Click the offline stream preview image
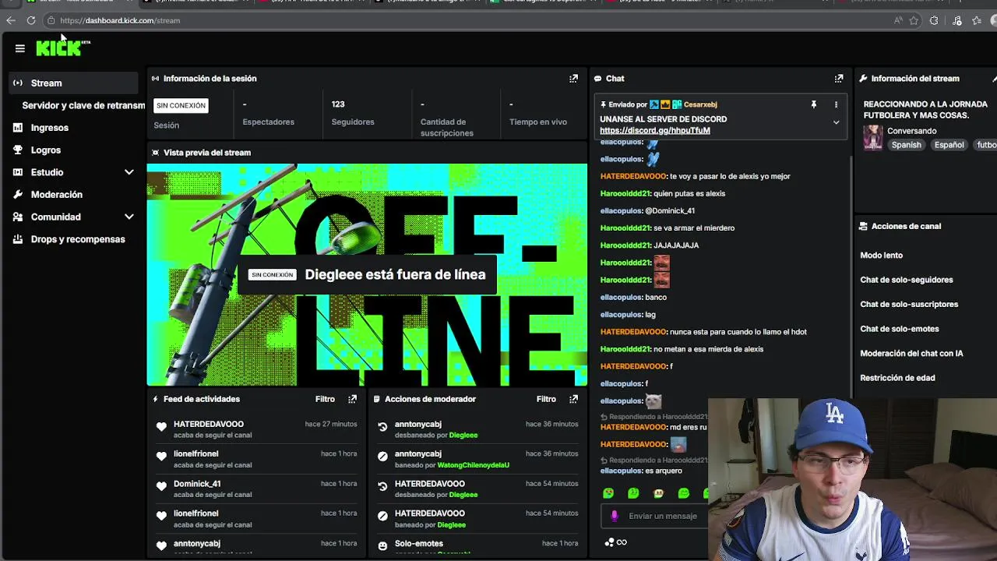Image resolution: width=997 pixels, height=561 pixels. pos(367,275)
